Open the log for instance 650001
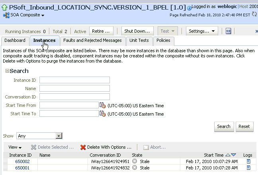Image resolution: width=258 pixels, height=175 pixels. [x=248, y=168]
